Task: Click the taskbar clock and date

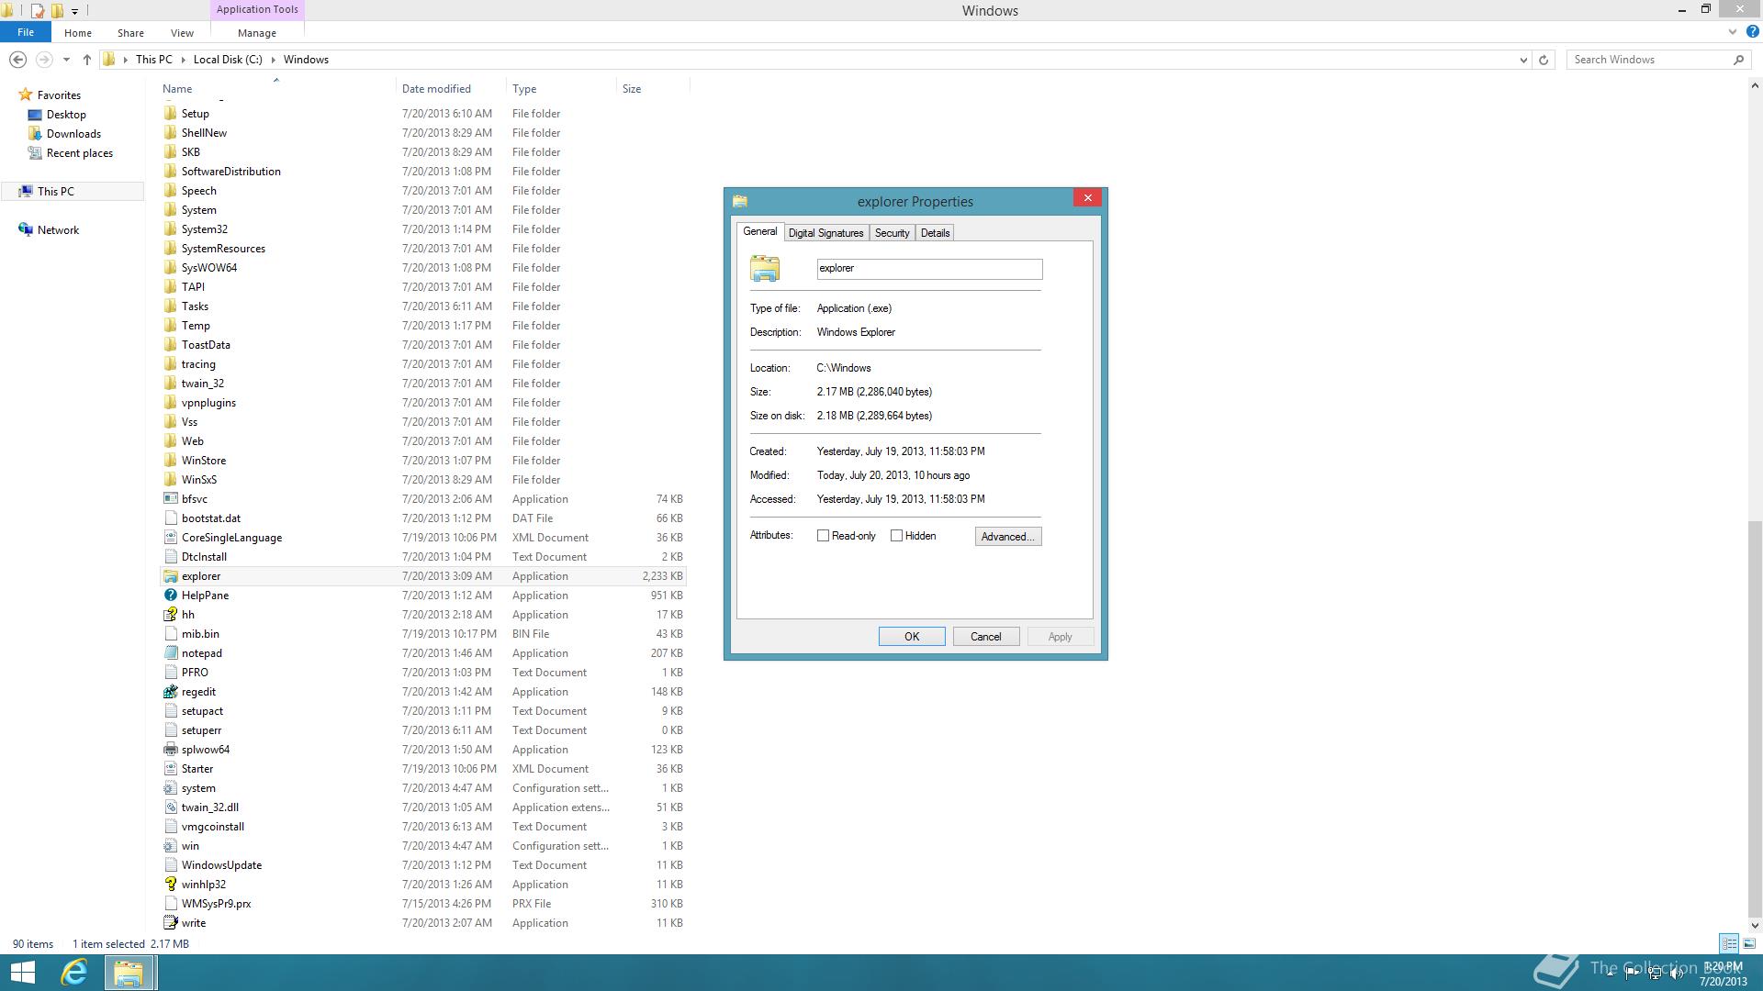Action: tap(1723, 974)
